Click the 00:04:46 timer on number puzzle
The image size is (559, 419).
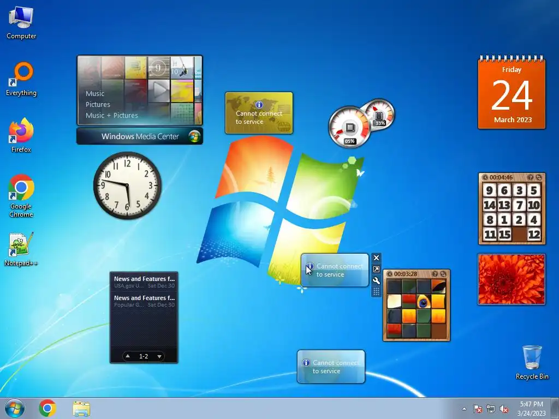(501, 177)
